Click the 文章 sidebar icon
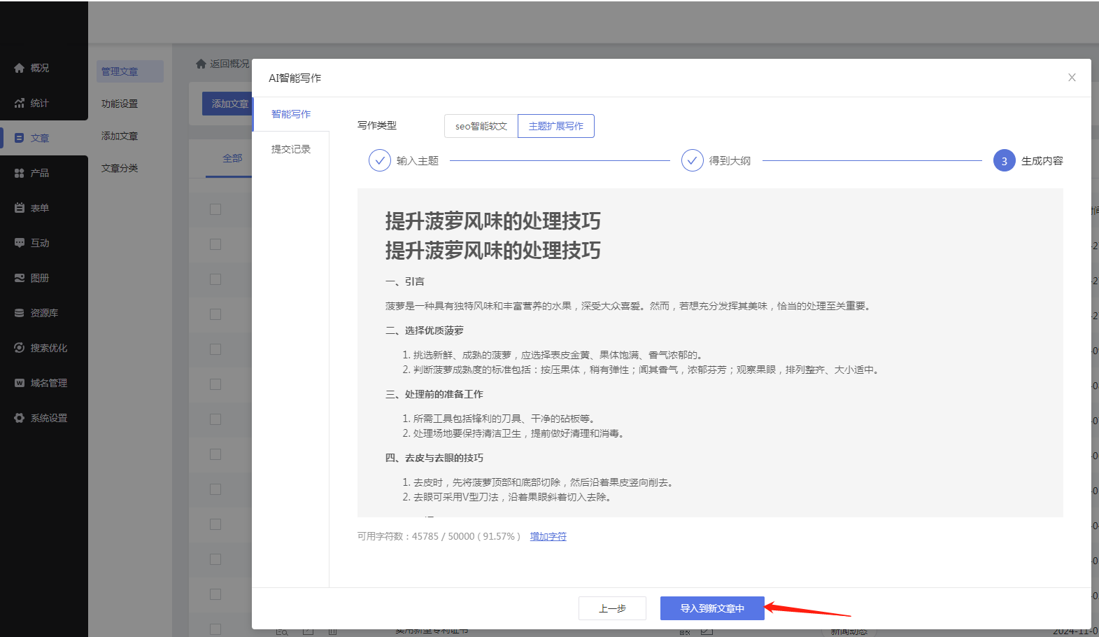This screenshot has width=1099, height=637. click(x=19, y=138)
